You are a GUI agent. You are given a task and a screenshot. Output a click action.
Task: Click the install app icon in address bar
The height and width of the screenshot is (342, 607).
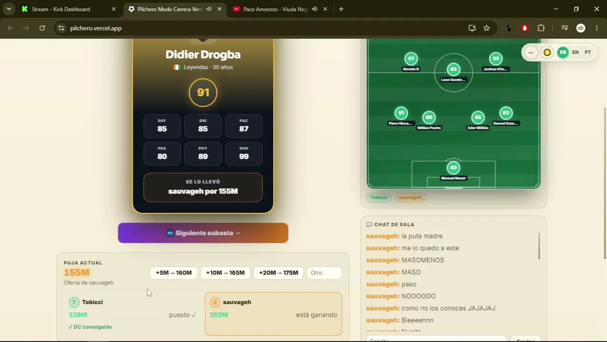click(x=472, y=28)
